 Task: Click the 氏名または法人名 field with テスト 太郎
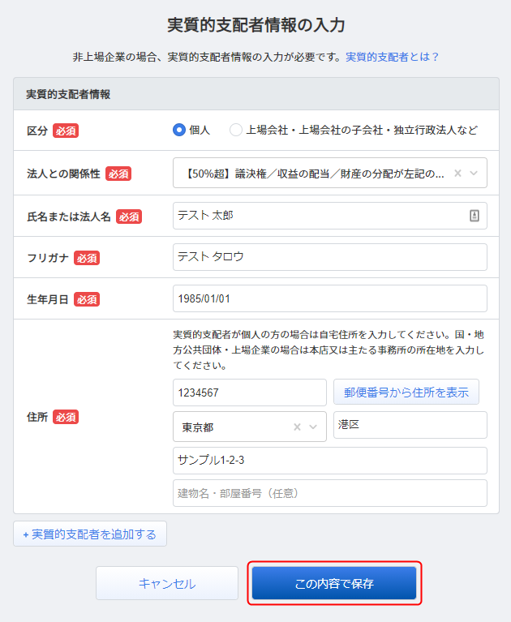(x=329, y=216)
